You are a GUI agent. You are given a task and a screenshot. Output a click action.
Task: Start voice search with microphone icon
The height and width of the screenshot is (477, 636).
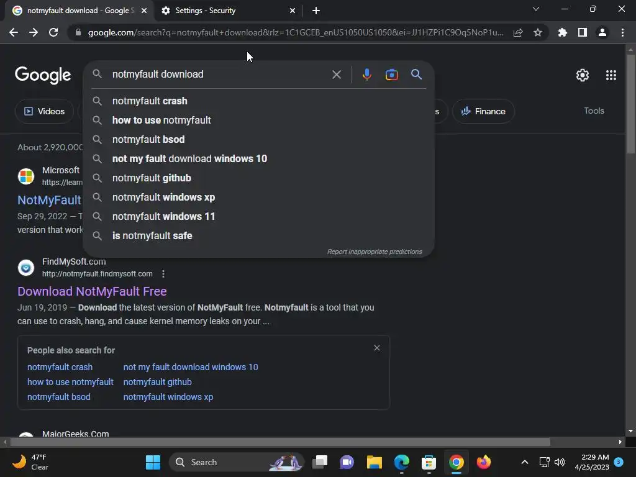point(366,75)
